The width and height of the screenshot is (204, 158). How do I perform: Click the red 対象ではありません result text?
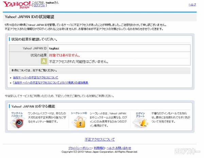[64, 55]
